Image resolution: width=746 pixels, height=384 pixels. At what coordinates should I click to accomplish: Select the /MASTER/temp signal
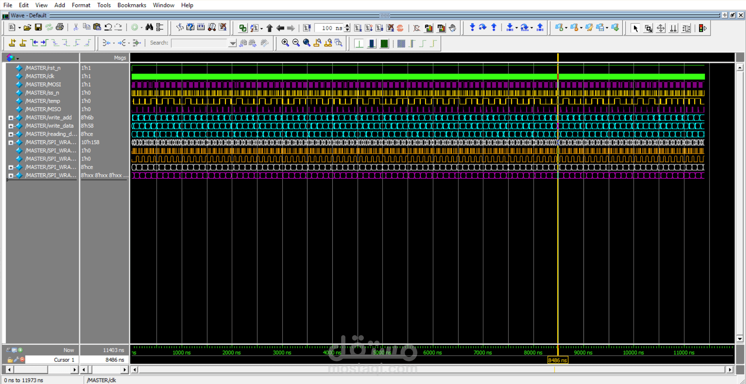tap(42, 101)
